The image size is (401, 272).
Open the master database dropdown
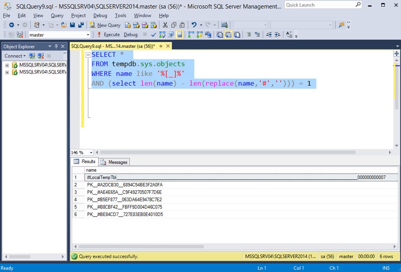(88, 34)
